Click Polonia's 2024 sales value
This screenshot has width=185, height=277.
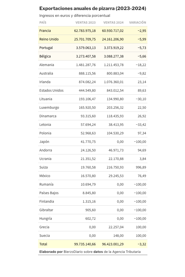coord(115,133)
